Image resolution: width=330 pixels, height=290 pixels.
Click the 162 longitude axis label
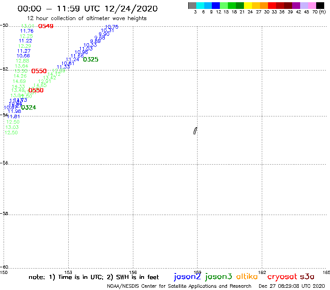pyautogui.click(x=262, y=273)
